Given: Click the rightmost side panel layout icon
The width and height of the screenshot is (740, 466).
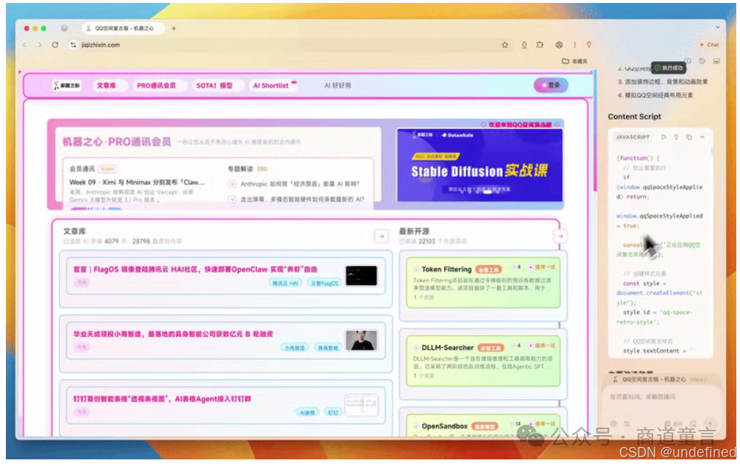Looking at the screenshot, I should [716, 61].
